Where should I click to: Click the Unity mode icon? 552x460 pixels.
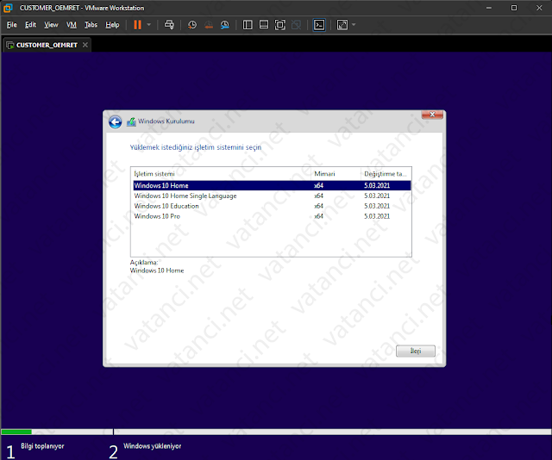coord(296,25)
